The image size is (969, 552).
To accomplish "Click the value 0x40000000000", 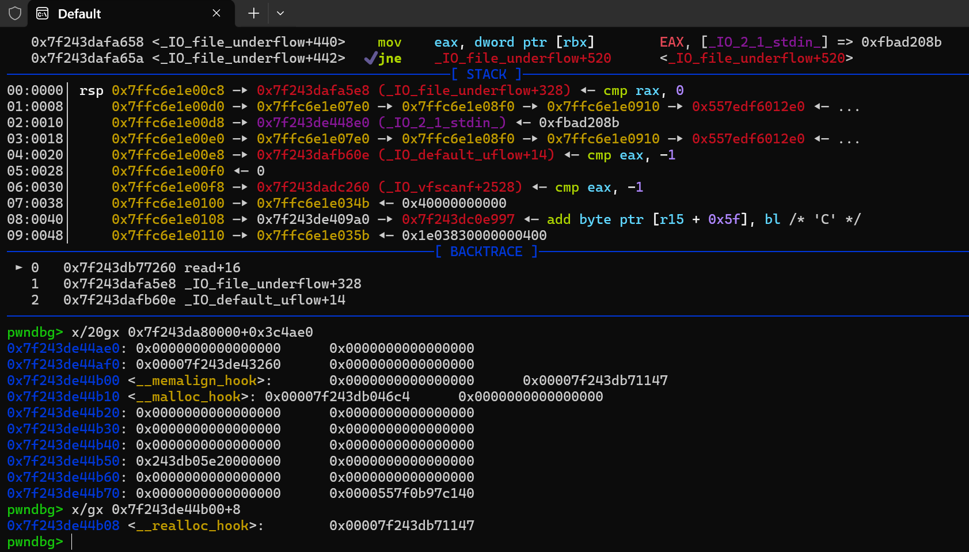I will [x=454, y=203].
